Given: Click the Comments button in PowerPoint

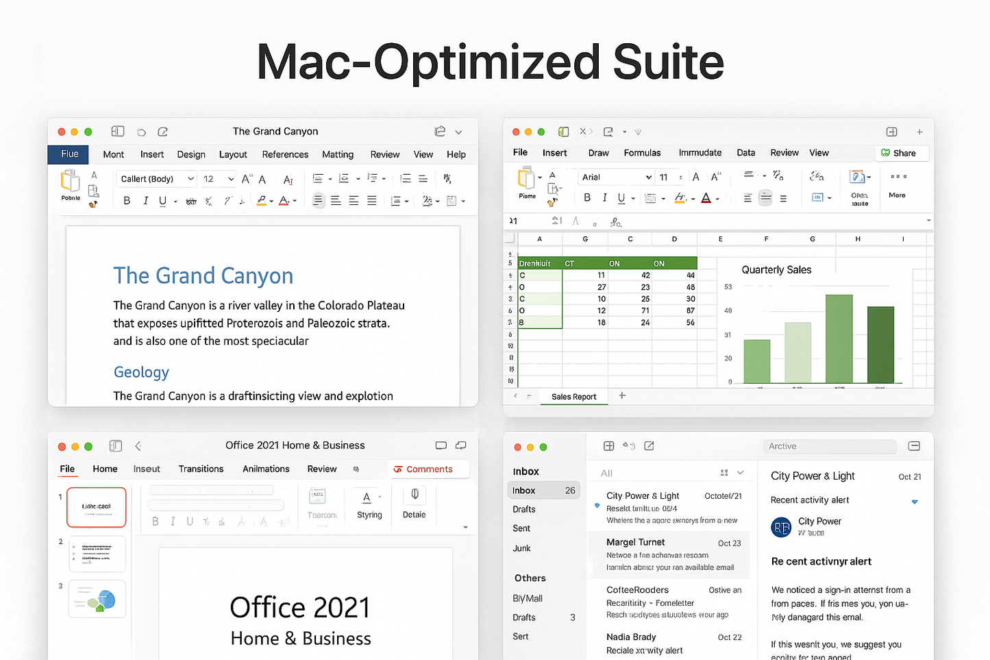Looking at the screenshot, I should [x=429, y=469].
